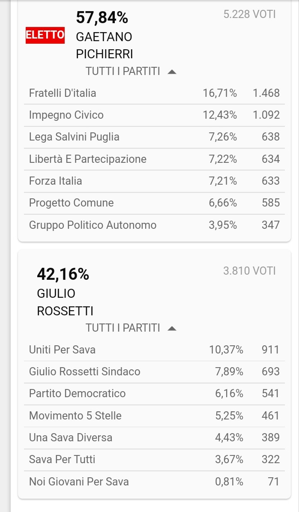Click Rossetti's TUTTI I PARTITI label
Image resolution: width=299 pixels, height=512 pixels.
tap(123, 328)
